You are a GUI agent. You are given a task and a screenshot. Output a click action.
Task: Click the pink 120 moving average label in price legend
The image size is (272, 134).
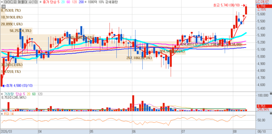click(75, 2)
